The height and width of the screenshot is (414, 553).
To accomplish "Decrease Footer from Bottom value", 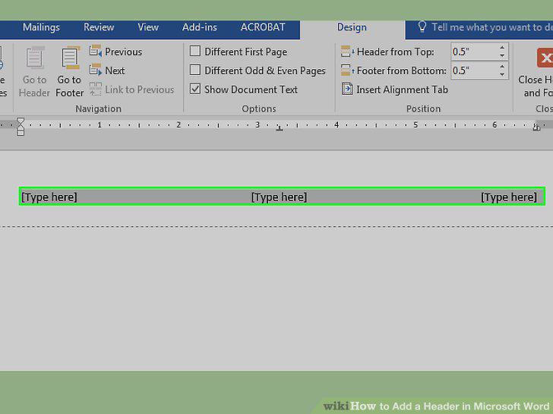I will click(502, 74).
